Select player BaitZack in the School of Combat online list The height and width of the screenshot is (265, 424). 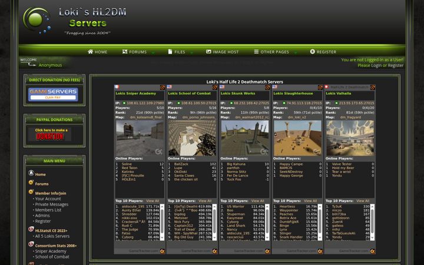[181, 164]
